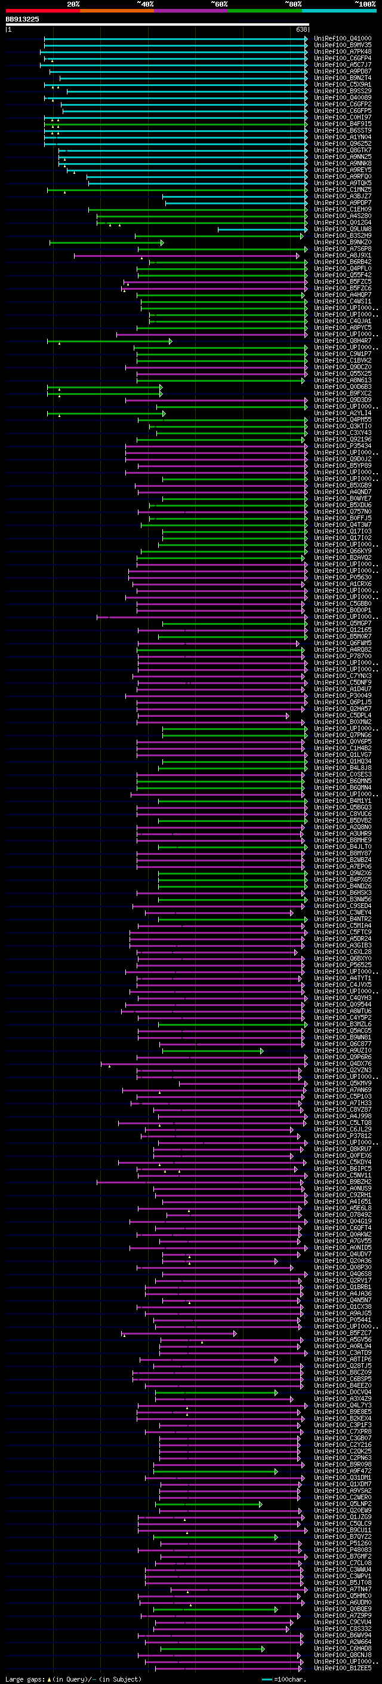Select label UniRef100_Q4PFL0
The height and width of the screenshot is (1684, 382).
pyautogui.click(x=343, y=269)
